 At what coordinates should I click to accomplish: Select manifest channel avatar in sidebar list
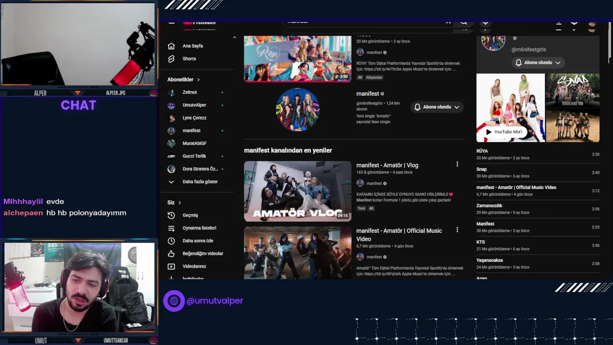(171, 130)
